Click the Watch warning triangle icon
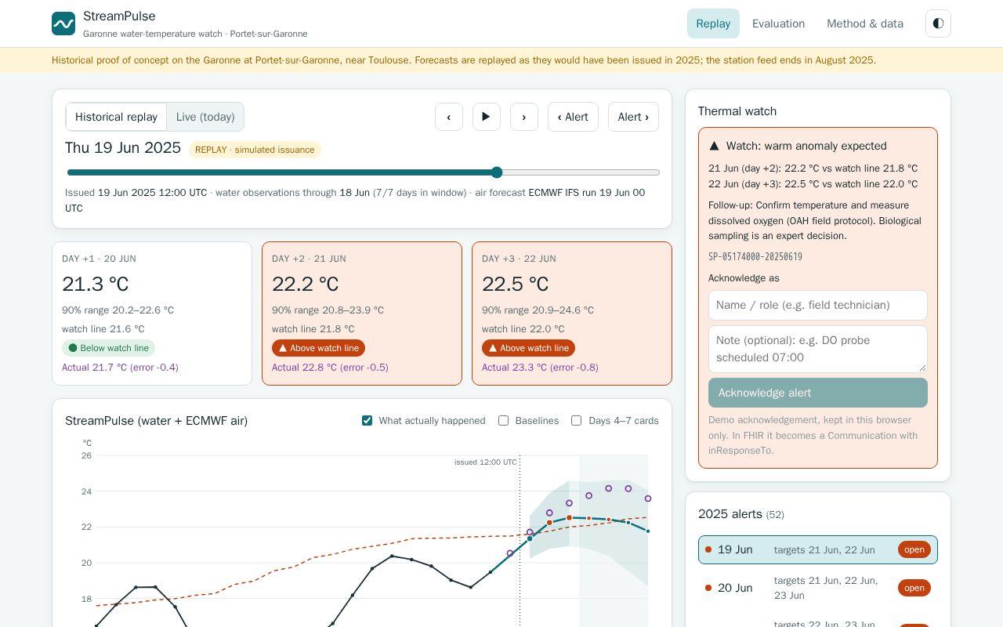The width and height of the screenshot is (1003, 627). [714, 146]
